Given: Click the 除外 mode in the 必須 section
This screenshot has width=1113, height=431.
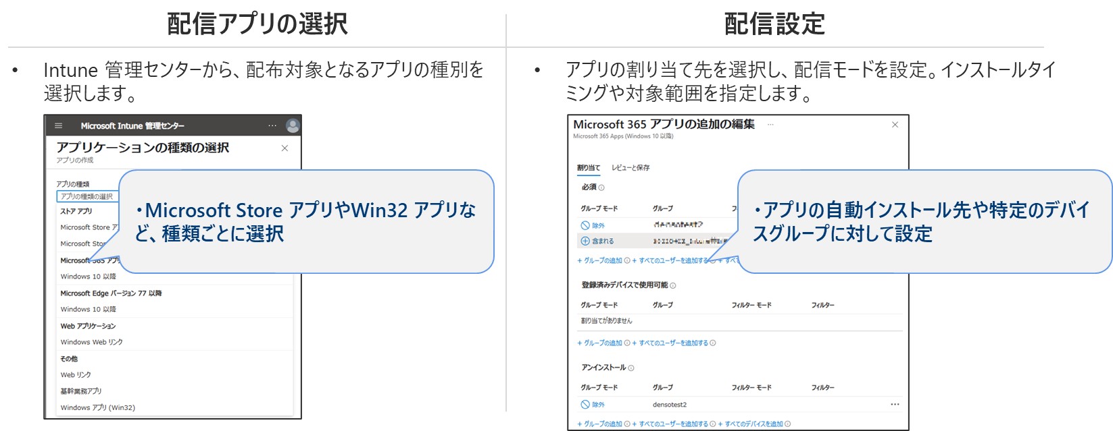Looking at the screenshot, I should [599, 225].
